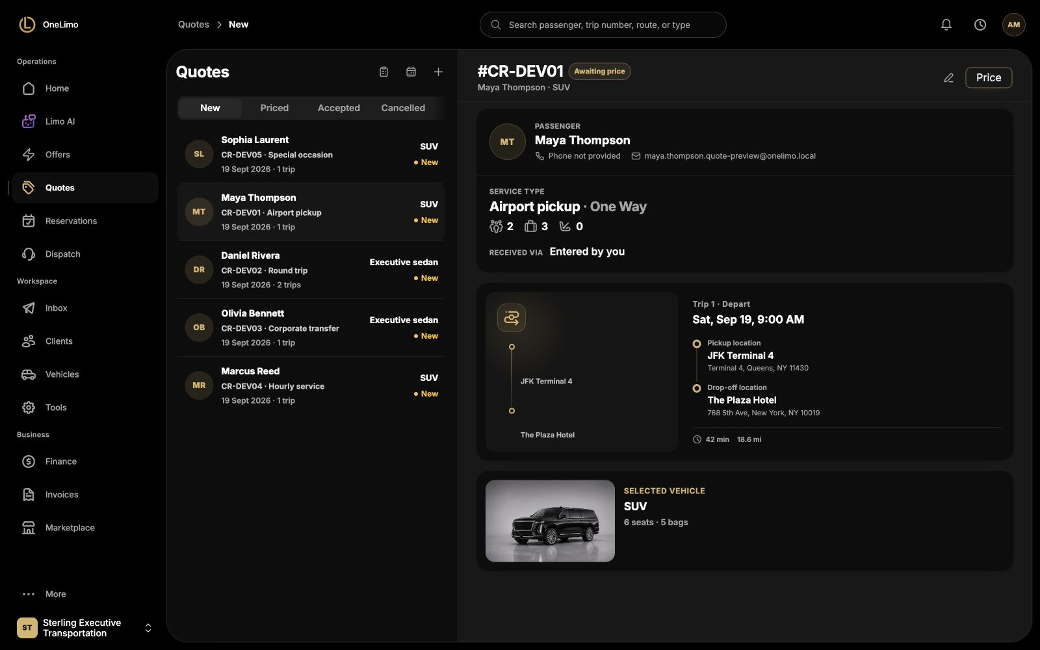This screenshot has width=1040, height=650.
Task: Switch to the Priced tab
Action: click(274, 108)
